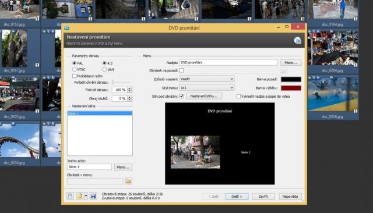Image resolution: width=373 pixels, height=213 pixels.
Task: Open the Způsob vsazení dropdown
Action: tap(207, 79)
